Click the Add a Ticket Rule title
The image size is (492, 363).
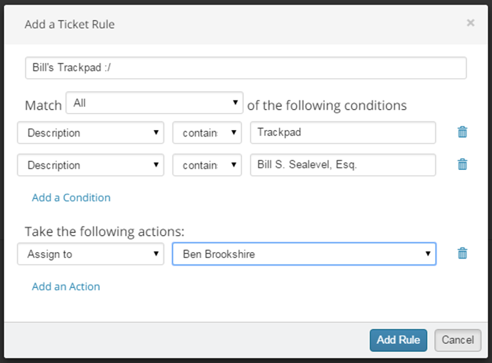pyautogui.click(x=70, y=24)
